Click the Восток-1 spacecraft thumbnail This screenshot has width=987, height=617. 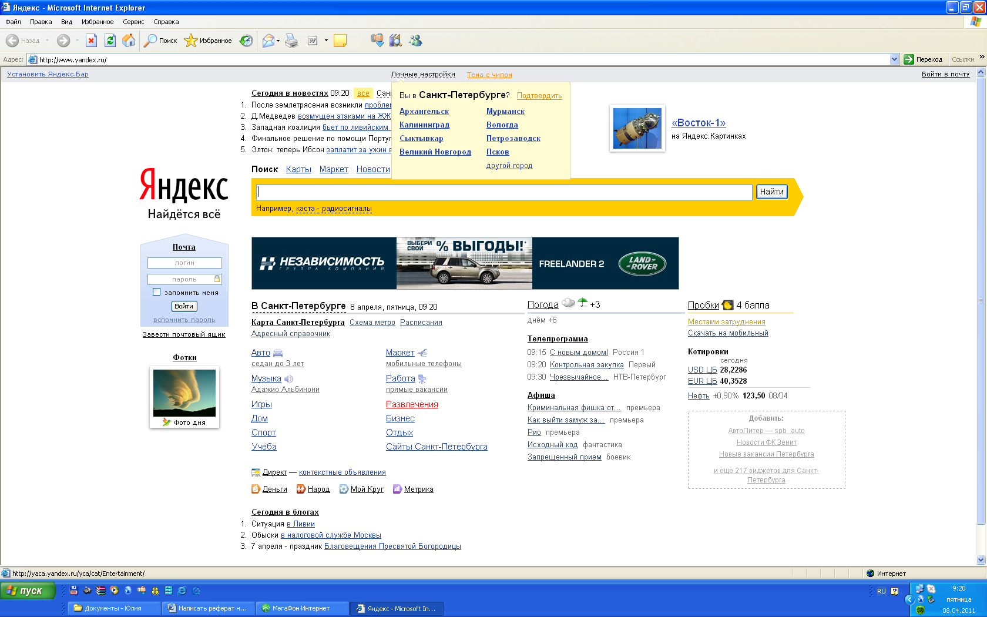point(637,128)
